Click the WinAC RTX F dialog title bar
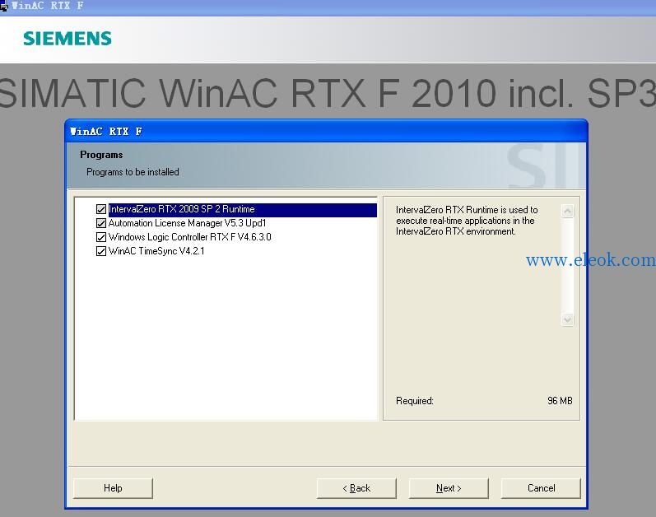 [326, 132]
